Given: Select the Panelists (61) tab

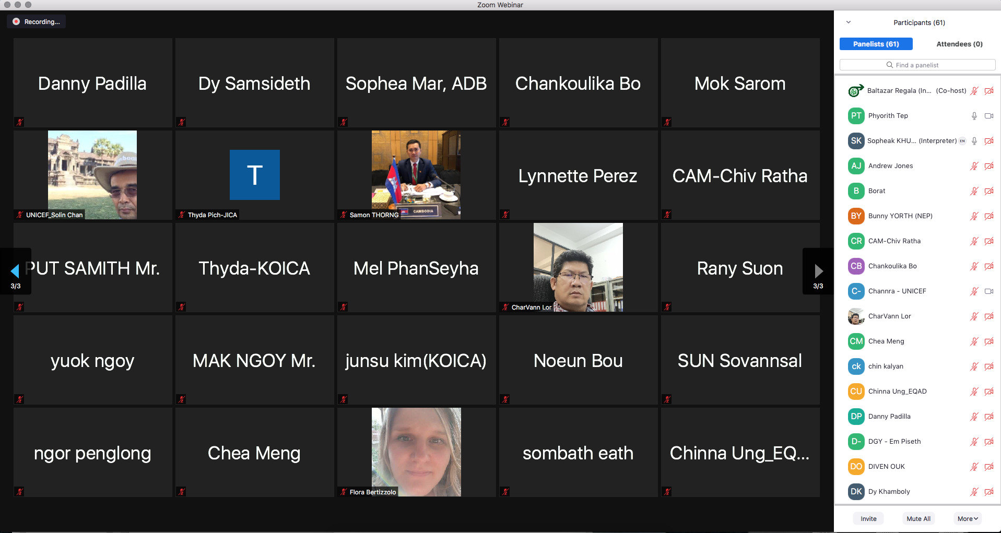Looking at the screenshot, I should click(876, 44).
